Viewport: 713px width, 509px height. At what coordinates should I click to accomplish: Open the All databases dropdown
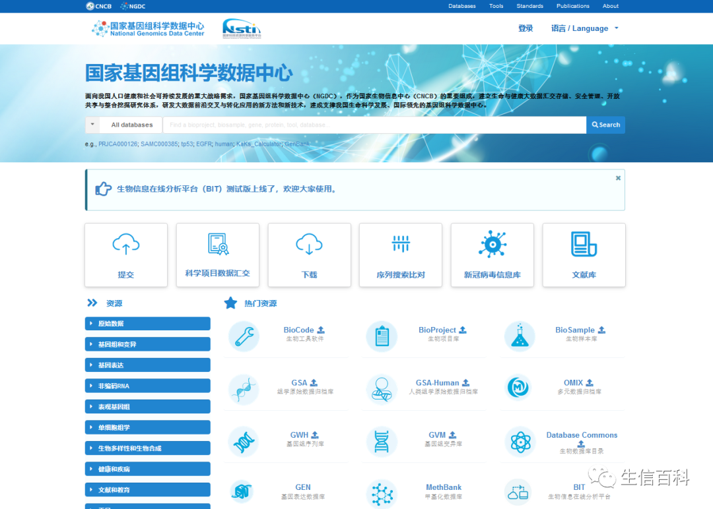pos(123,125)
